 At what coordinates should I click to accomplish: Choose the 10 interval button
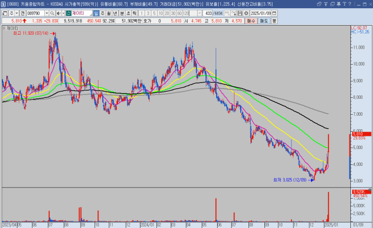(x=161, y=13)
